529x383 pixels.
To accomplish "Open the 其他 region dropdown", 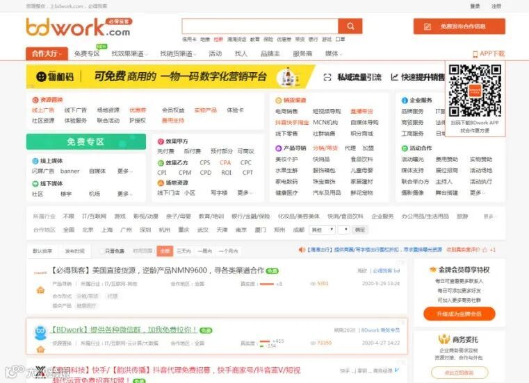I will tap(323, 230).
